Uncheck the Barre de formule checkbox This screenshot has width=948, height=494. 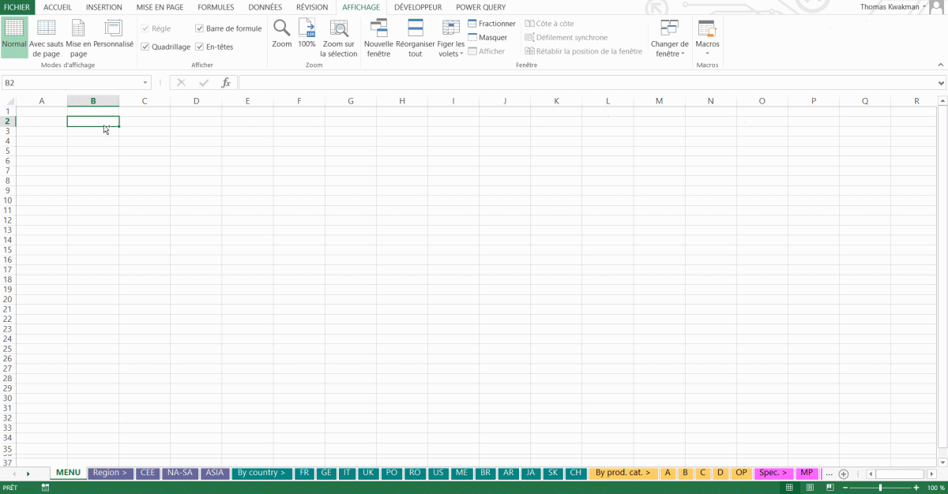click(200, 28)
